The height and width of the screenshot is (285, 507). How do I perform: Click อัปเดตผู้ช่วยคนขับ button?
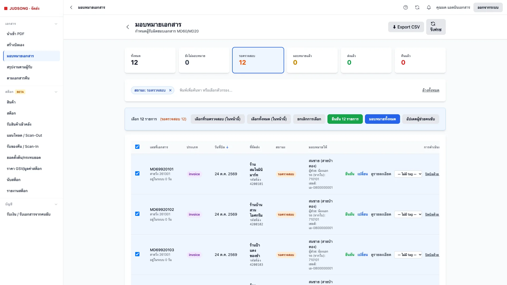point(420,119)
